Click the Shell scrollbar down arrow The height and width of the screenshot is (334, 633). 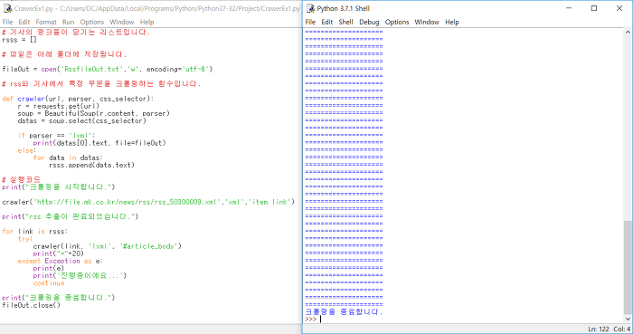[x=628, y=319]
